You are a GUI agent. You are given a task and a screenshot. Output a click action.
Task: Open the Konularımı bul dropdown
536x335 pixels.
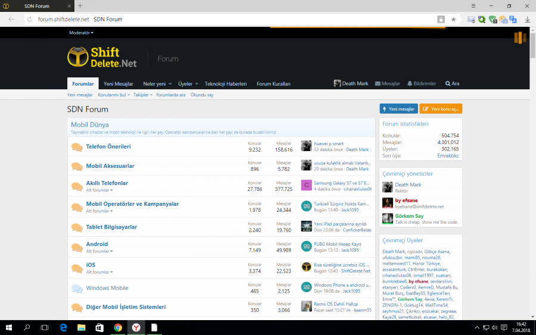tap(114, 95)
